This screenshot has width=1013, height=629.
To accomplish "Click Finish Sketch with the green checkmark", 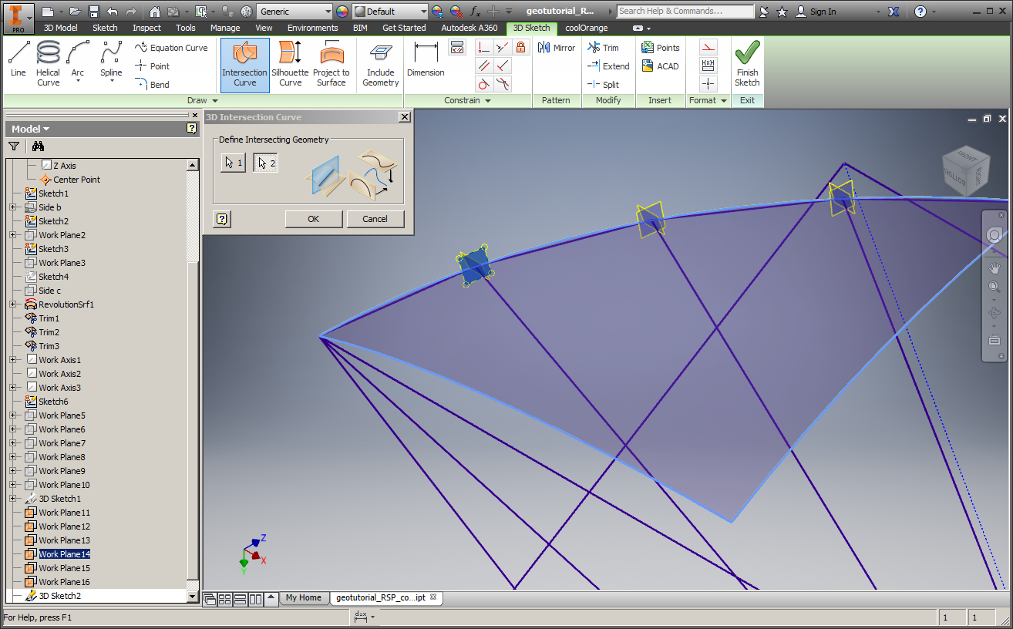I will 746,63.
